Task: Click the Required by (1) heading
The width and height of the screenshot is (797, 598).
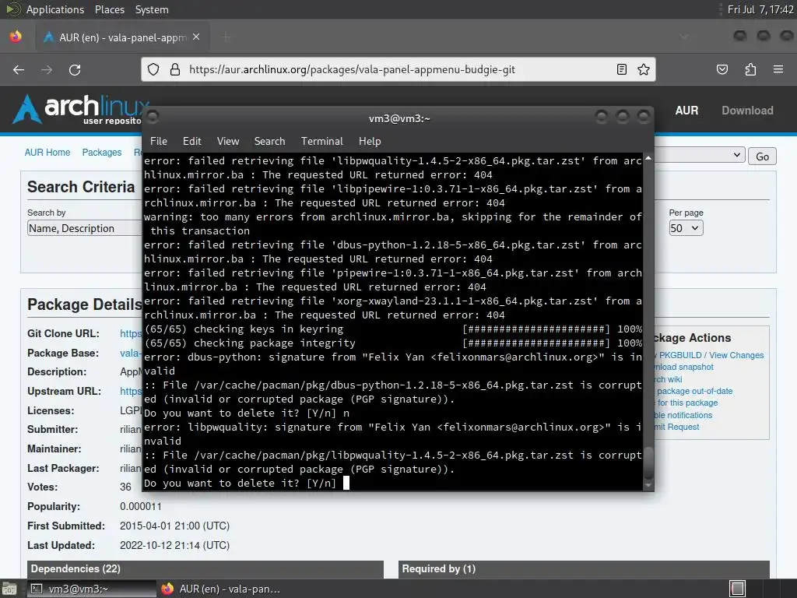Action: click(439, 568)
